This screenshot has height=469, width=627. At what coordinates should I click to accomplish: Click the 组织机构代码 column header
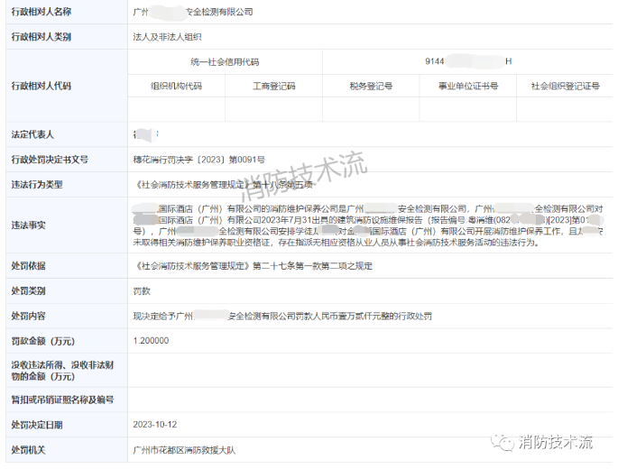(176, 86)
